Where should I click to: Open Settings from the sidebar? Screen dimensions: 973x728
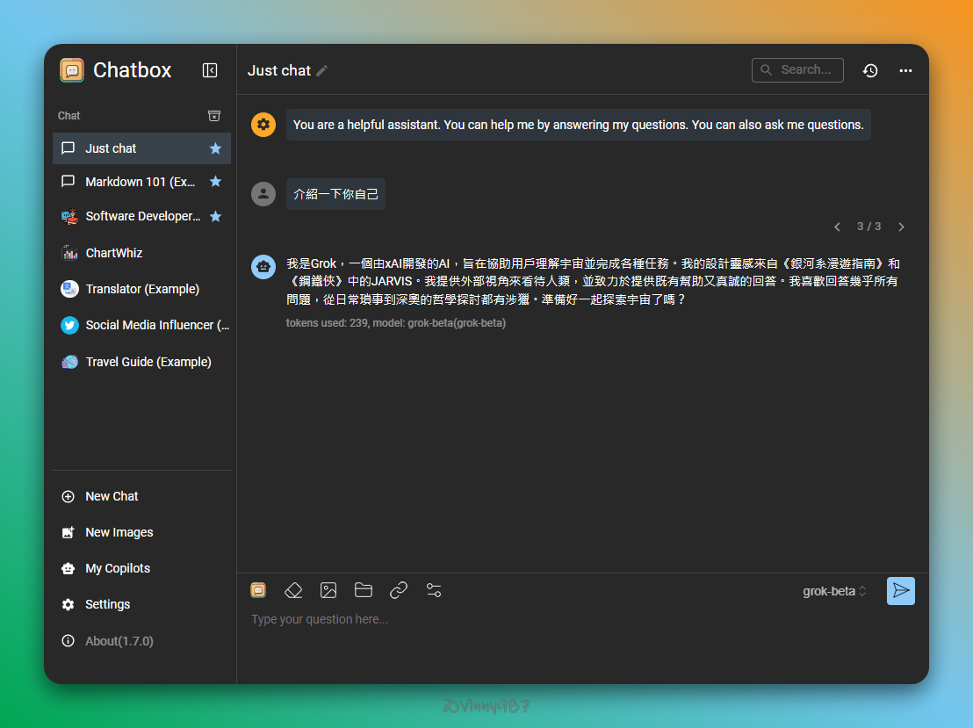(x=107, y=604)
